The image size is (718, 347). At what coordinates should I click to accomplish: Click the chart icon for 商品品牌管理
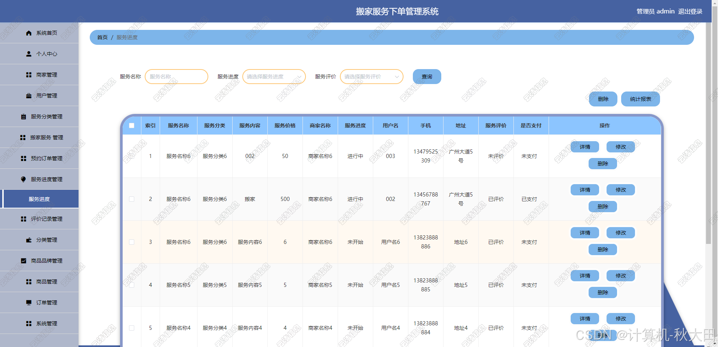click(x=24, y=261)
